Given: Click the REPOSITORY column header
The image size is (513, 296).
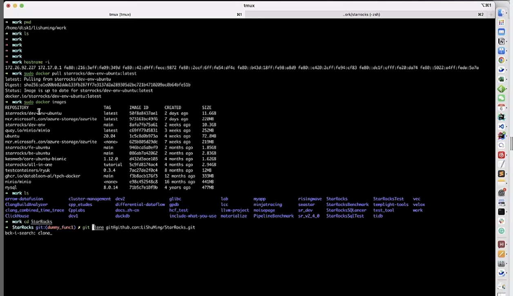Looking at the screenshot, I should [17, 108].
